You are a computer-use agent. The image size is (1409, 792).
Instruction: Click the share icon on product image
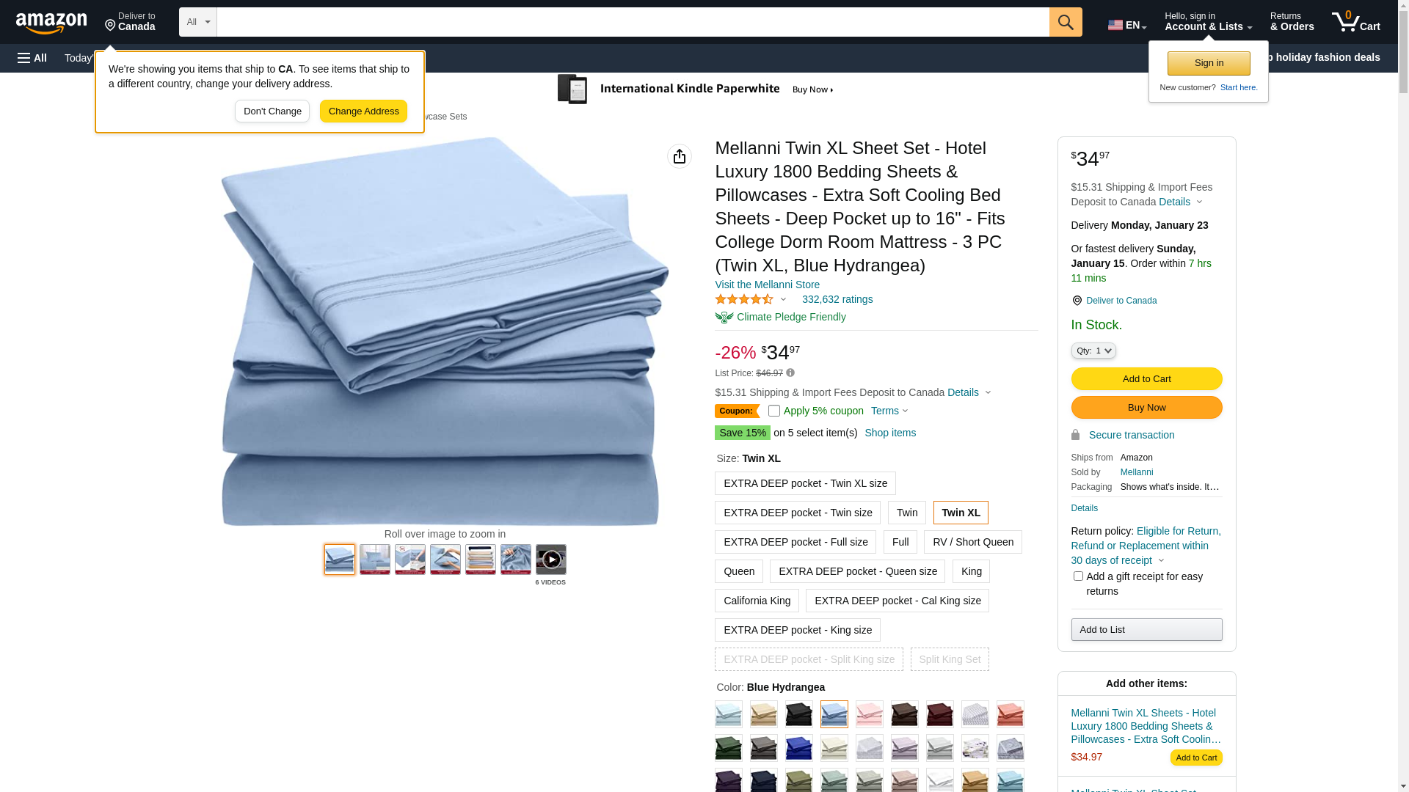[680, 156]
